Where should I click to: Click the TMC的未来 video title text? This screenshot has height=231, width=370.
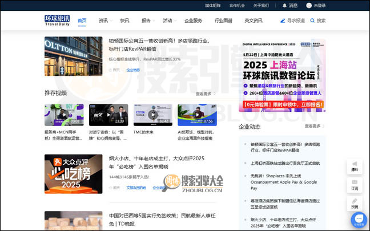tap(143, 132)
